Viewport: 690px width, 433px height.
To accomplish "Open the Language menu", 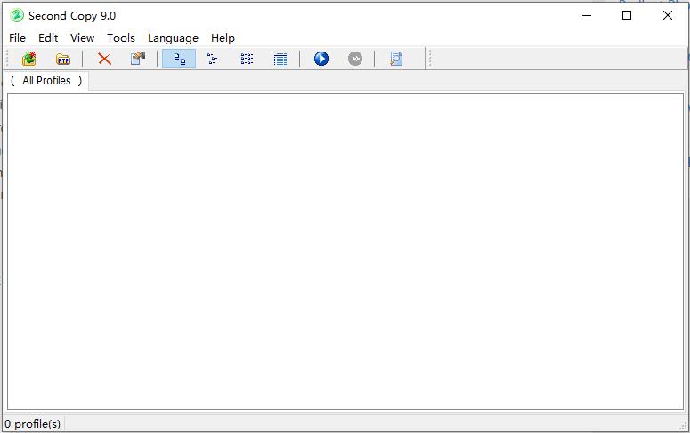I will (173, 38).
